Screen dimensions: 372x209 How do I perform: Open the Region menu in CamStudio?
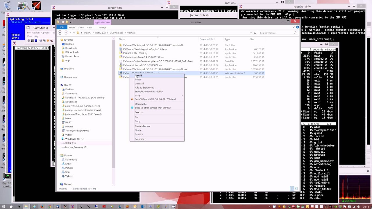[x=36, y=33]
